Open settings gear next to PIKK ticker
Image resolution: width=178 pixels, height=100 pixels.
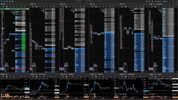pos(5,4)
